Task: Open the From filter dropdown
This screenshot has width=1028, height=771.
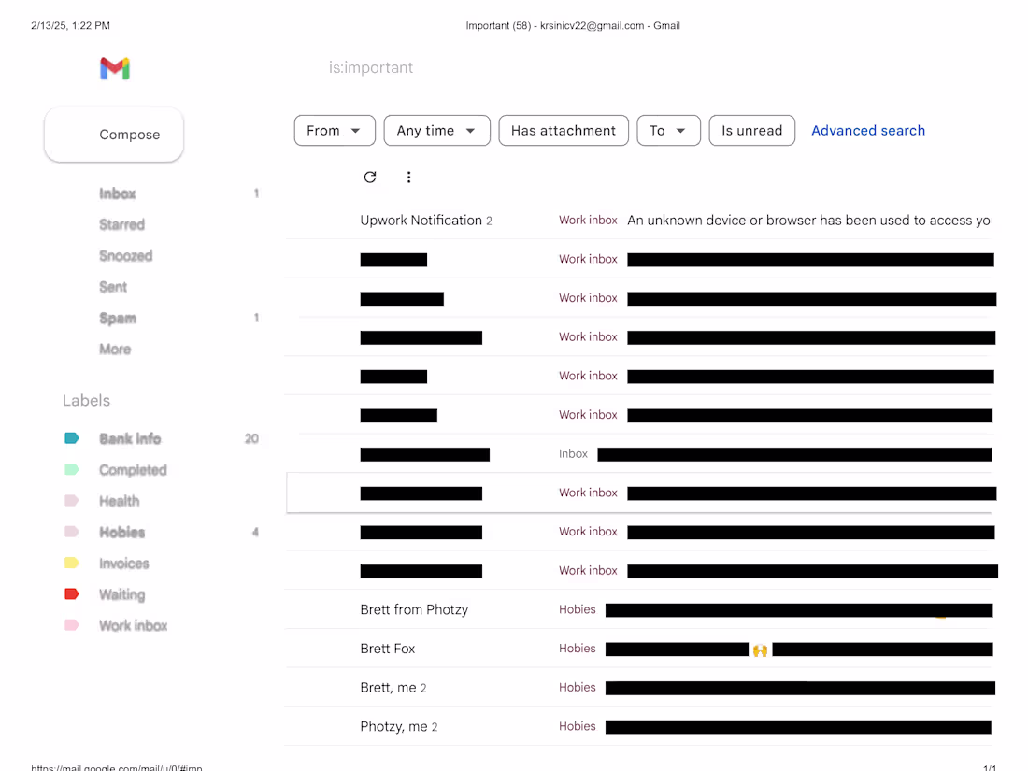Action: coord(335,131)
